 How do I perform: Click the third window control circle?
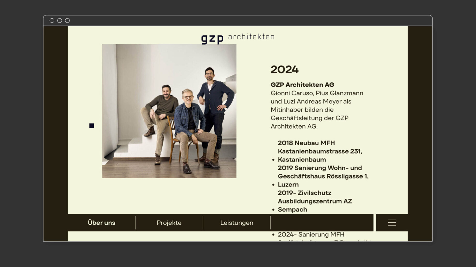[68, 21]
